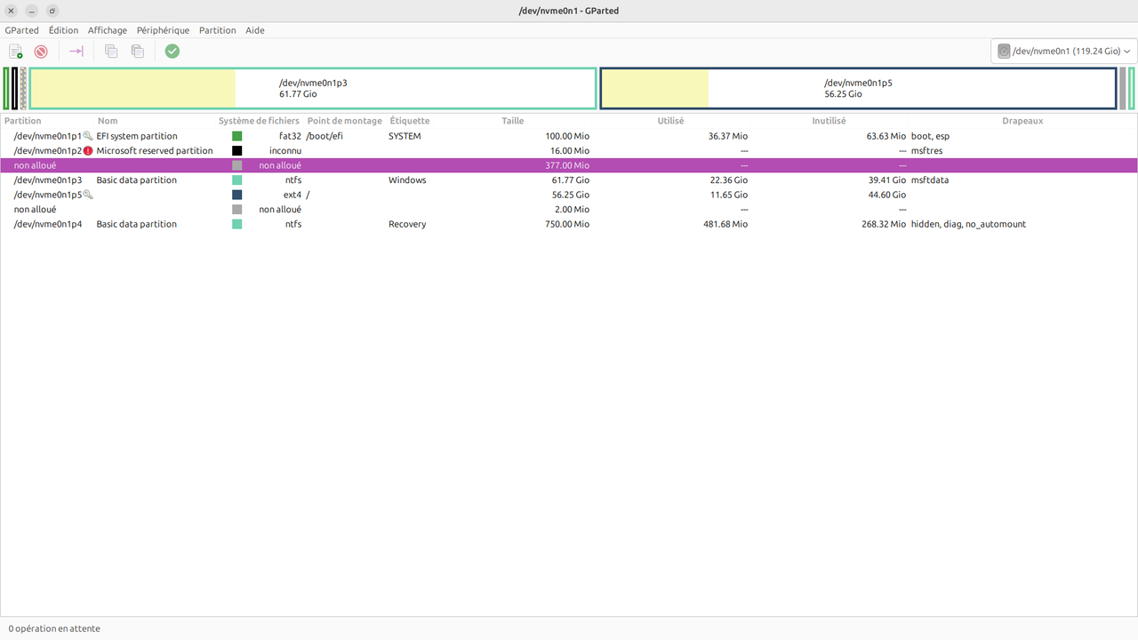This screenshot has height=640, width=1138.
Task: Click the key icon beside /dev/nvme0n1p1
Action: pyautogui.click(x=88, y=136)
